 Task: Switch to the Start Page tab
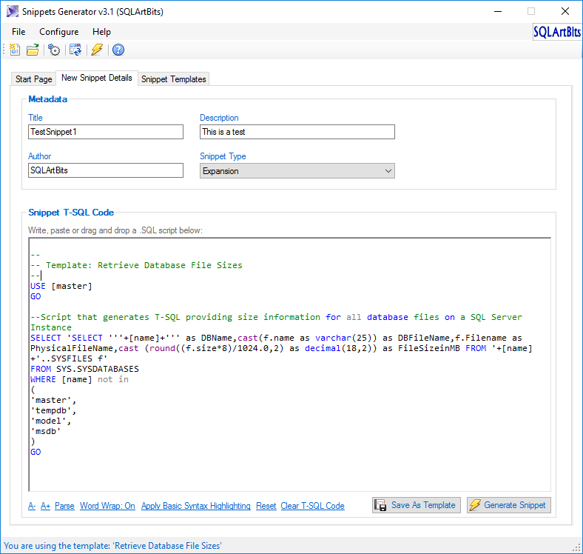(x=34, y=79)
